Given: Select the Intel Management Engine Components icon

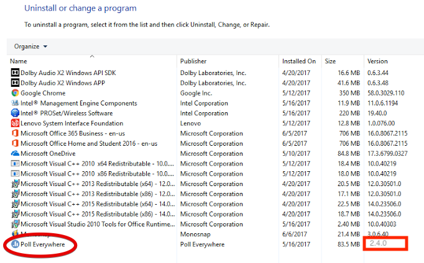Looking at the screenshot, I should click(x=15, y=103).
